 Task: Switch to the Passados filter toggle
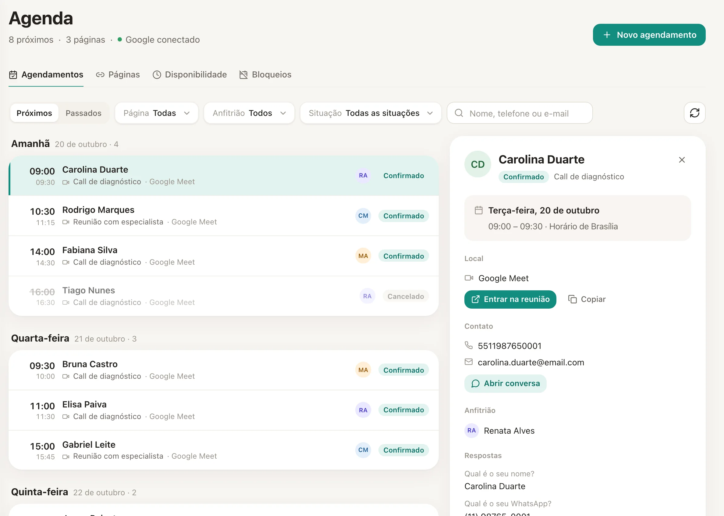tap(83, 113)
